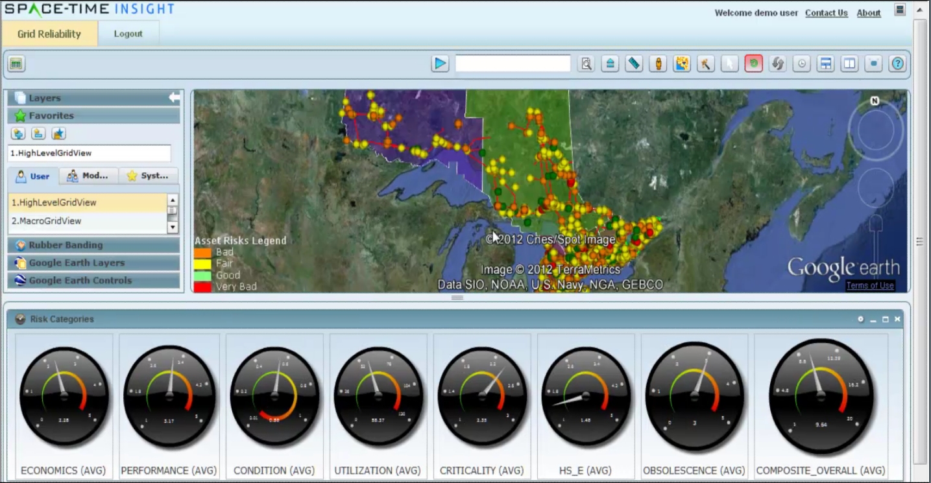This screenshot has height=483, width=931.
Task: Select the orange street-view person icon
Action: point(658,64)
